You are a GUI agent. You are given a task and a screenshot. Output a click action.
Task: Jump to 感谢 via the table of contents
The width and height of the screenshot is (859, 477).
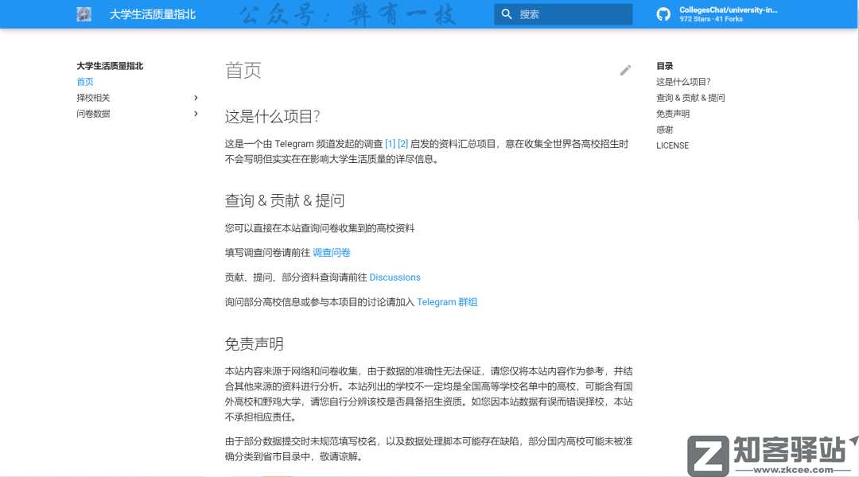point(664,129)
